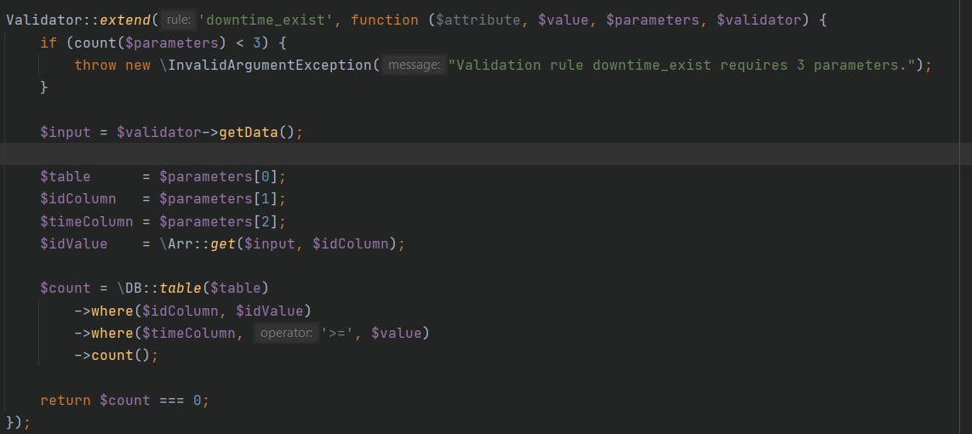Click the $timeColumn variable declaration
The width and height of the screenshot is (972, 434).
[87, 221]
